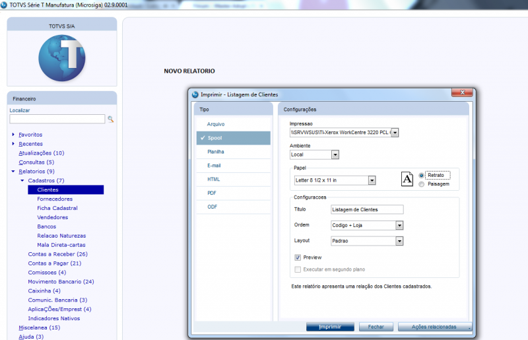Viewport: 528px width, 340px height.
Task: Open the paper size Letter dropdown
Action: (x=372, y=181)
